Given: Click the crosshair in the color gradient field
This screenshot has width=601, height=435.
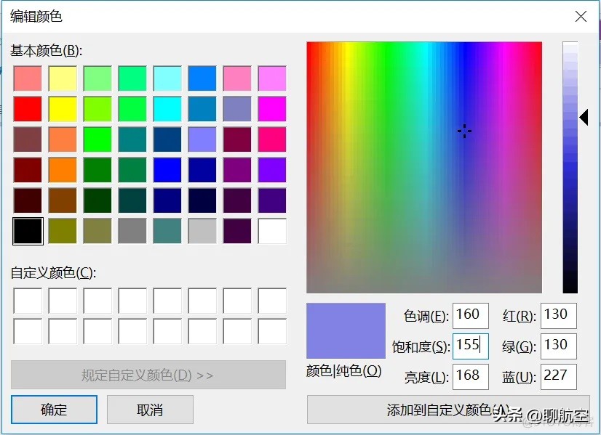Looking at the screenshot, I should coord(464,131).
